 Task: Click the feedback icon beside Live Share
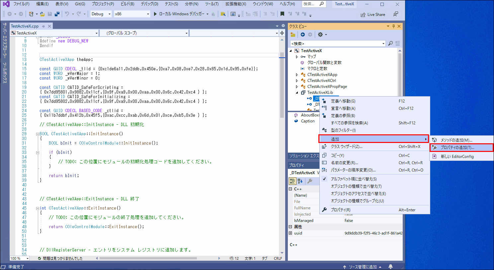(395, 14)
